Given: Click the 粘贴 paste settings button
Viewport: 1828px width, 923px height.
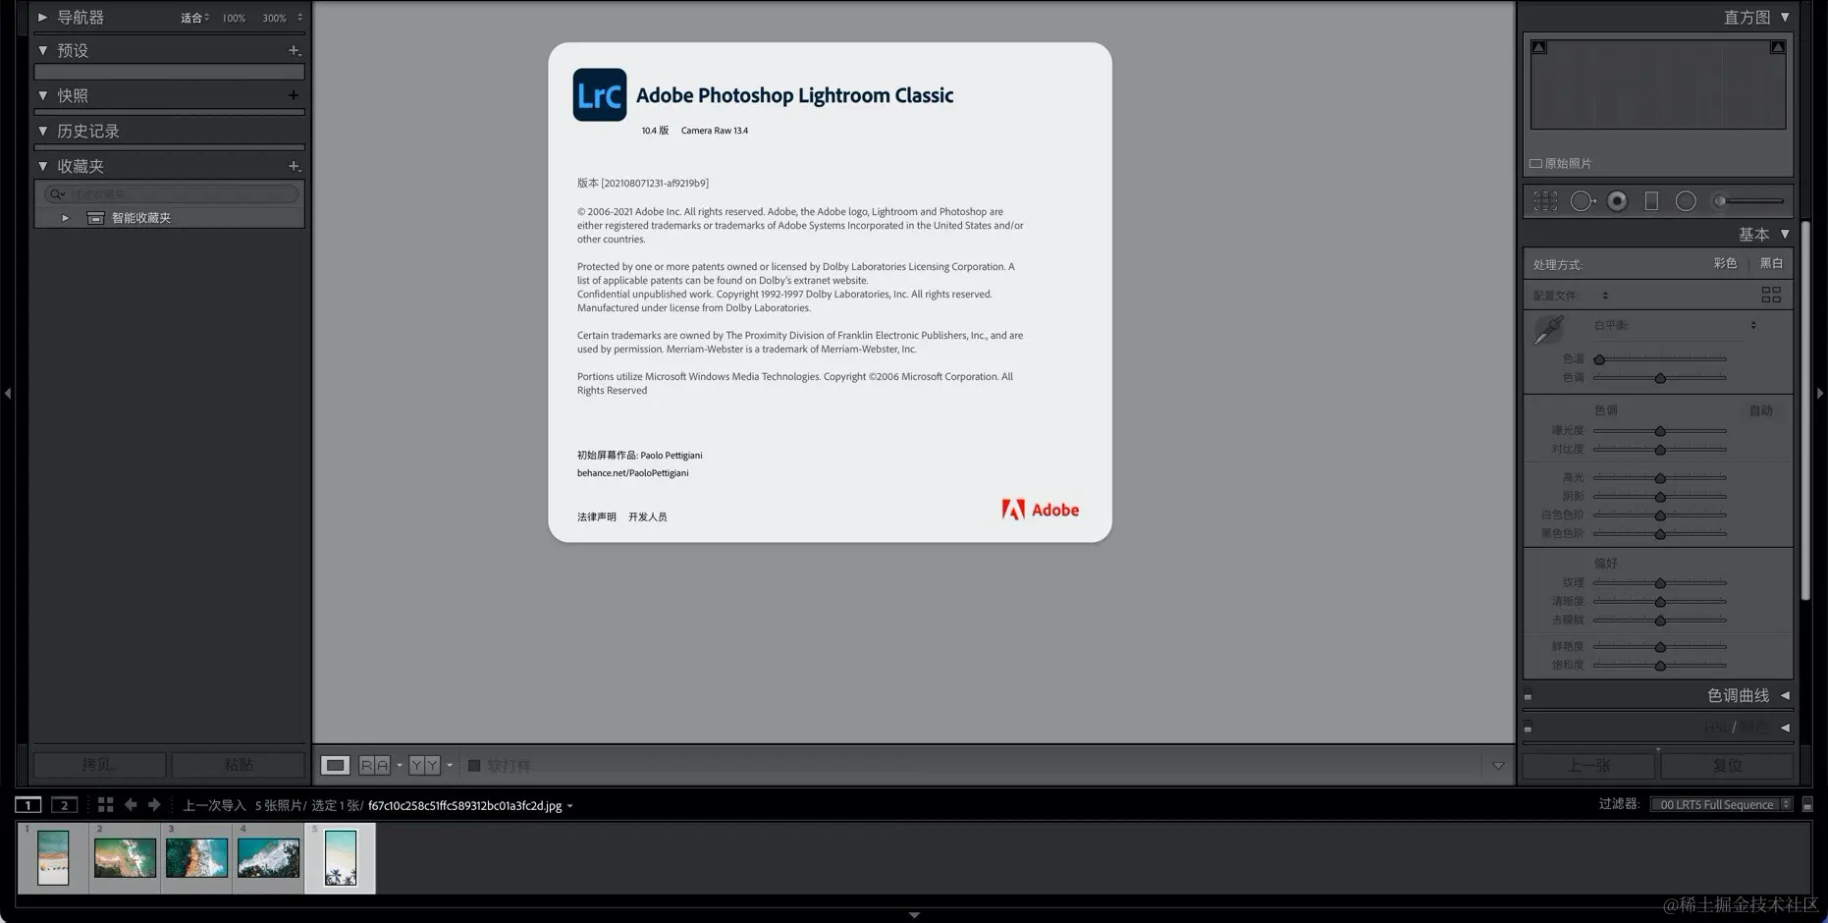Looking at the screenshot, I should tap(239, 765).
